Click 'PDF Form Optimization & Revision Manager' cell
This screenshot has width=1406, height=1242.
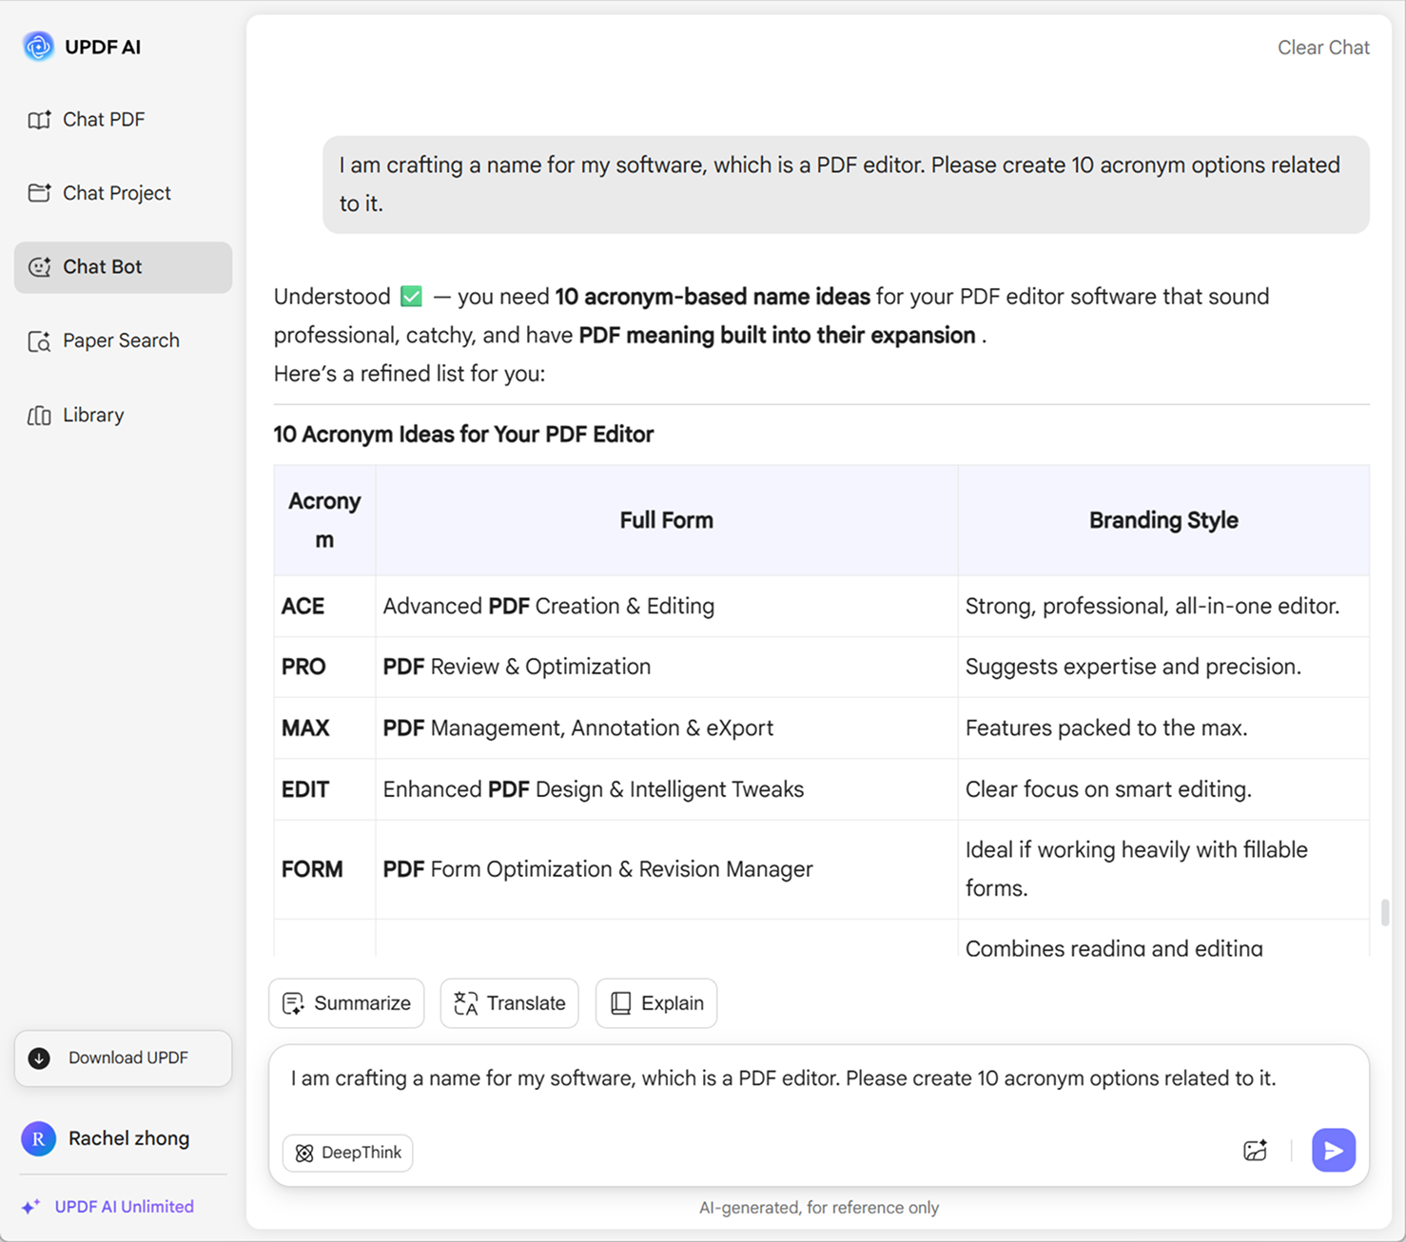666,869
